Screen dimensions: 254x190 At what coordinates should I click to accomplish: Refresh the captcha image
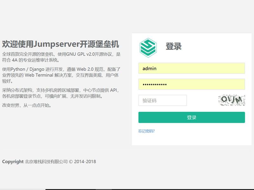coord(232,100)
